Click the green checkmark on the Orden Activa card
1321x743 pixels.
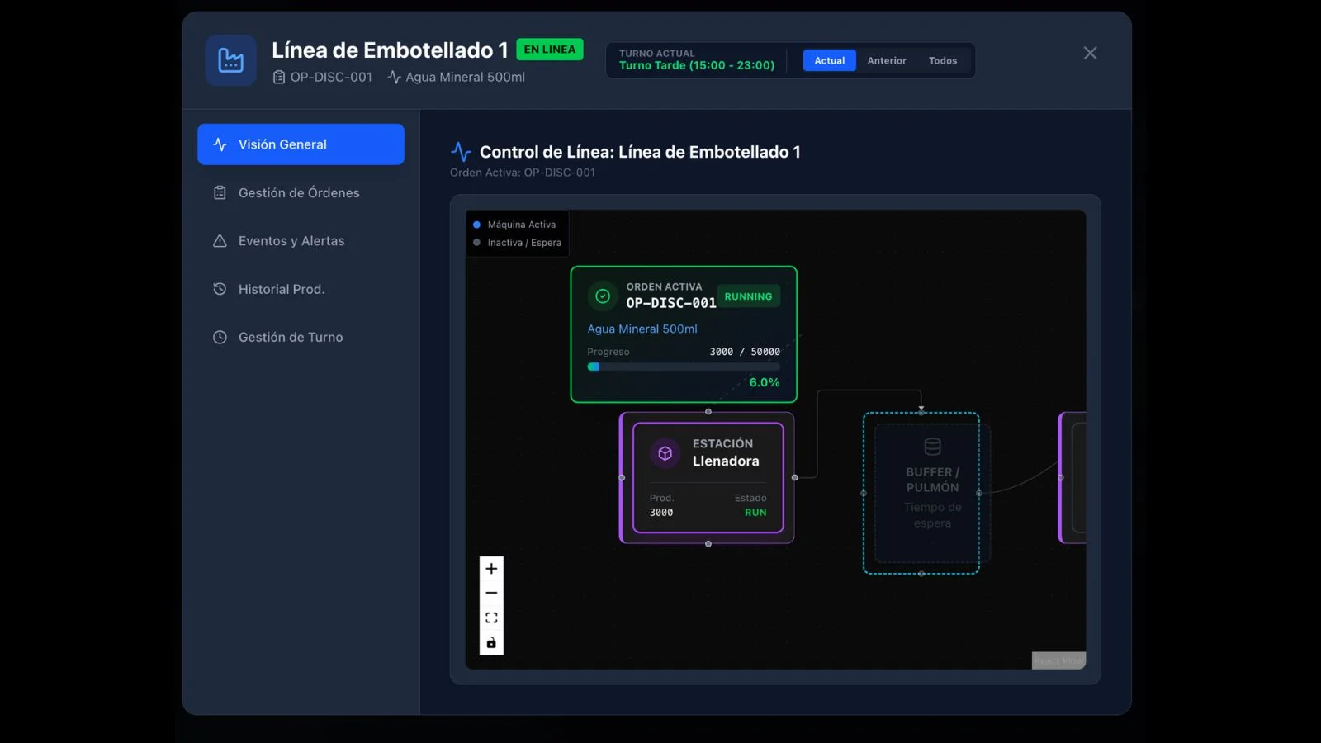click(602, 296)
